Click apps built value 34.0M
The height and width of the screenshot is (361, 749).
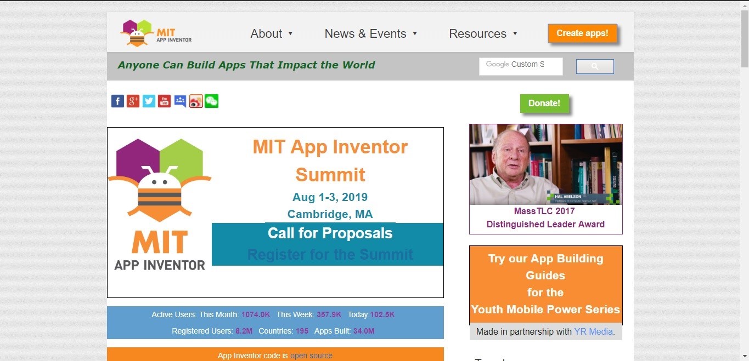[x=364, y=331]
